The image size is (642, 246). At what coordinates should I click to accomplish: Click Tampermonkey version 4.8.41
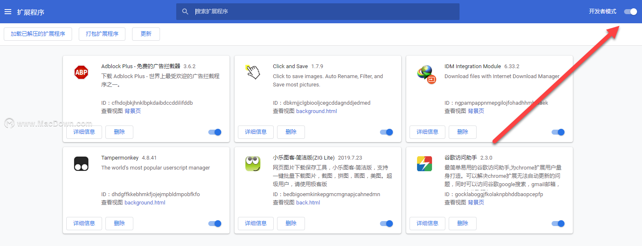pyautogui.click(x=150, y=158)
